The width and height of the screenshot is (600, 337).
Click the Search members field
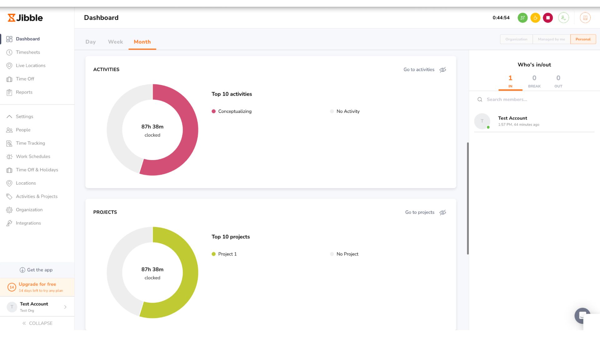[534, 100]
